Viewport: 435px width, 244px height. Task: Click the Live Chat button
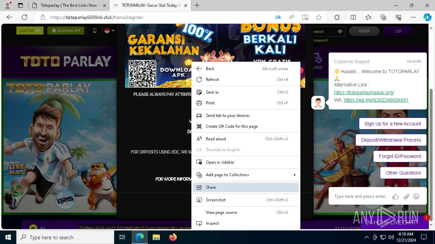30,30
